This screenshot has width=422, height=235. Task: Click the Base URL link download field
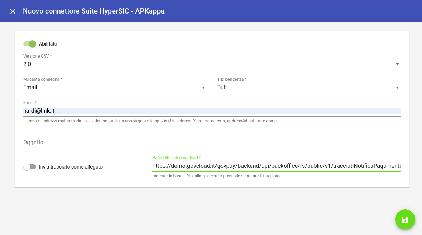276,166
